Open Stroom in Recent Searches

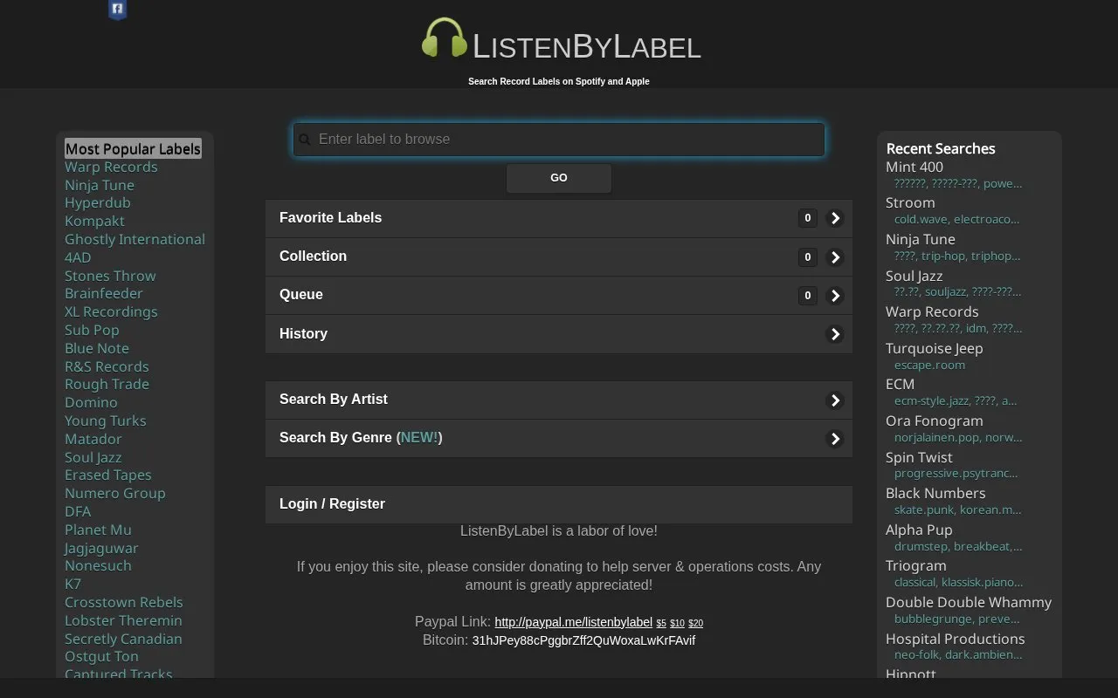910,202
